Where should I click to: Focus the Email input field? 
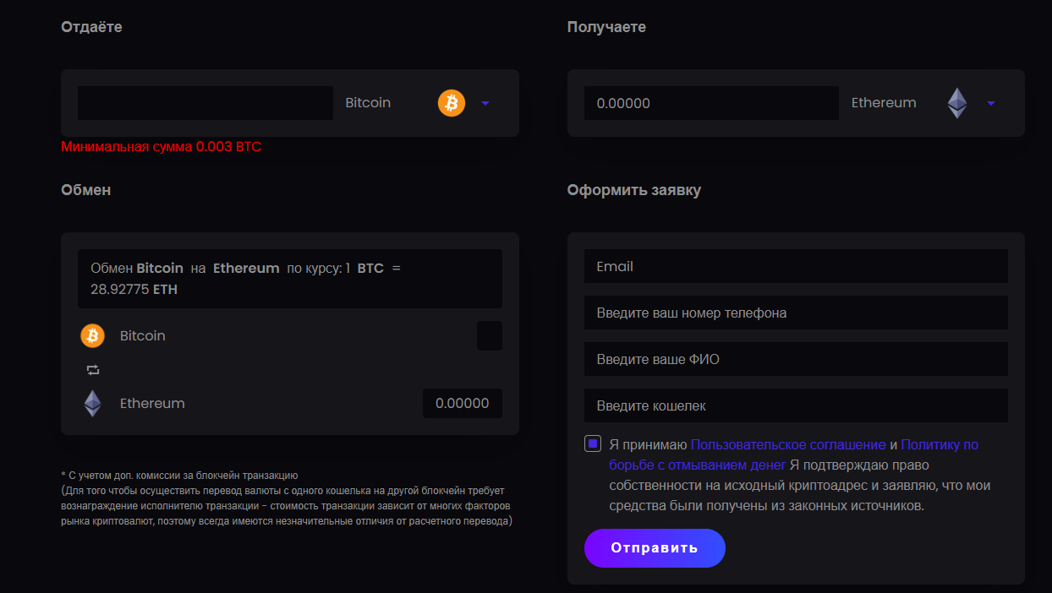pos(796,266)
